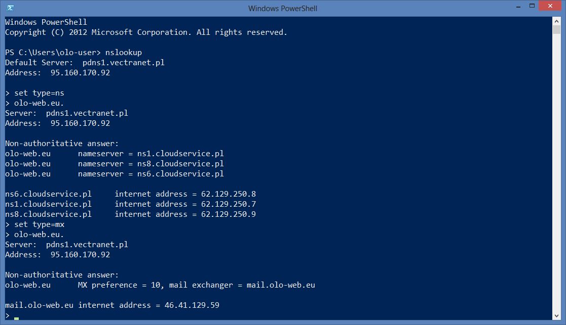Maximize the PowerShell window
The height and width of the screenshot is (325, 566).
532,6
